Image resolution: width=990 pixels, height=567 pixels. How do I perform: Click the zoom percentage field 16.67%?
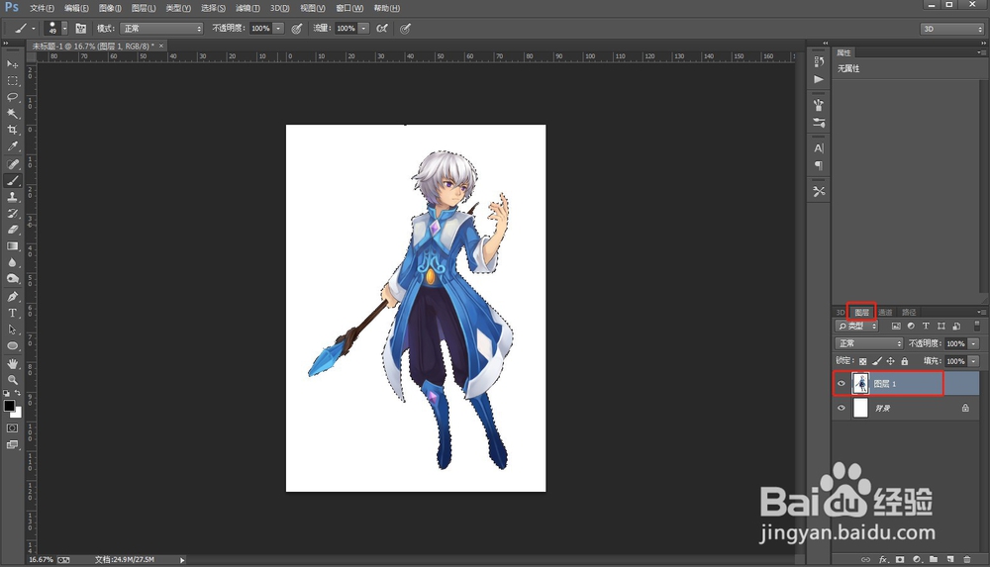click(x=41, y=559)
